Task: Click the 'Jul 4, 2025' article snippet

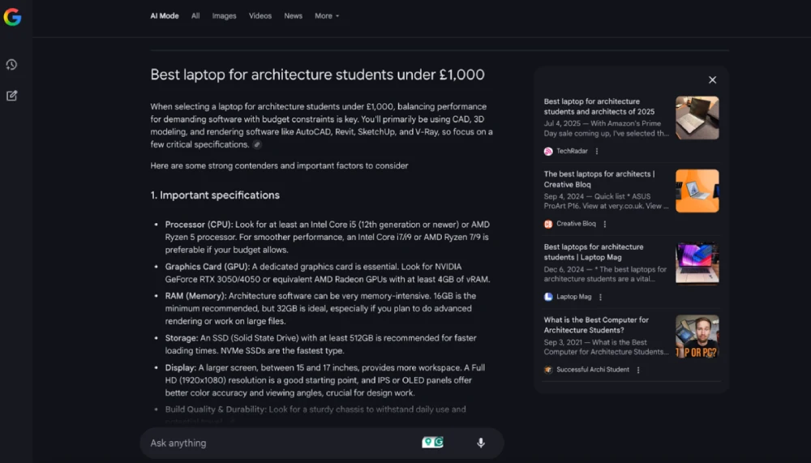Action: 606,128
